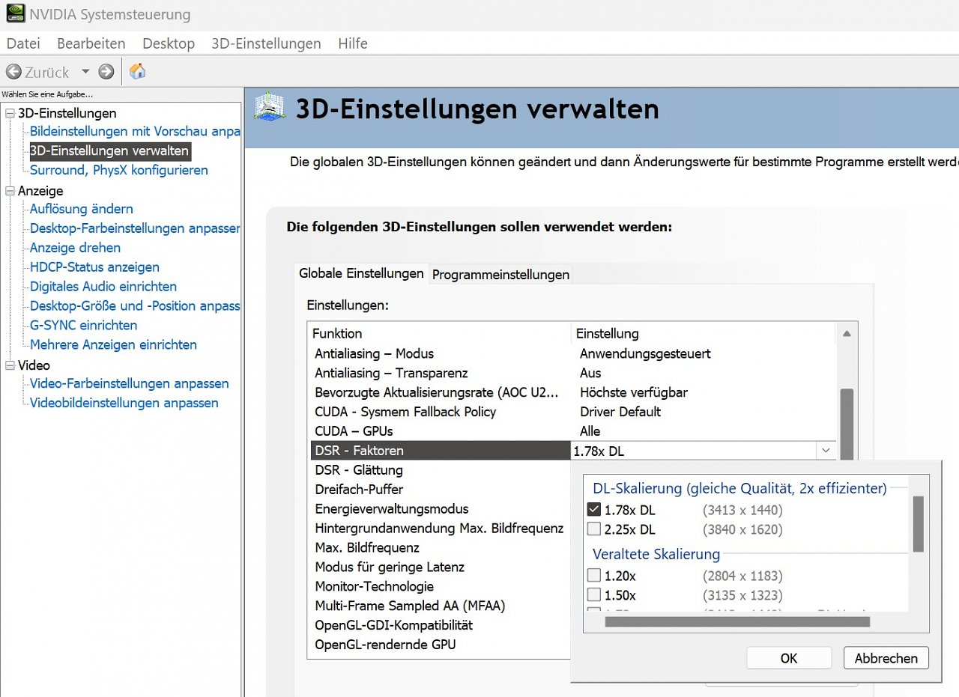This screenshot has width=959, height=697.
Task: Enable the 2.25x DL scaling checkbox
Action: 594,529
